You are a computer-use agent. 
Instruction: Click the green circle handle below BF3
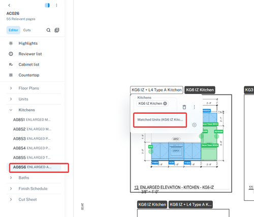coord(151,151)
